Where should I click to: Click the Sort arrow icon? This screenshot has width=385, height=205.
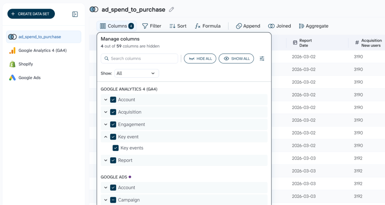(x=172, y=26)
